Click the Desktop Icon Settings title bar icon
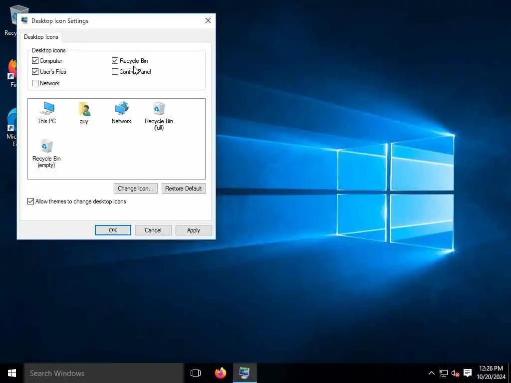Viewport: 511px width, 383px height. tap(24, 20)
